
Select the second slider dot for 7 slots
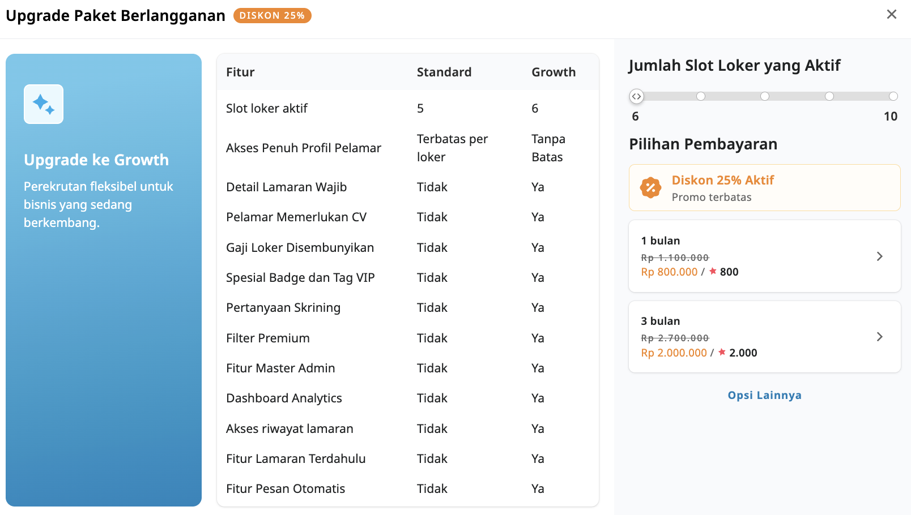tap(701, 96)
